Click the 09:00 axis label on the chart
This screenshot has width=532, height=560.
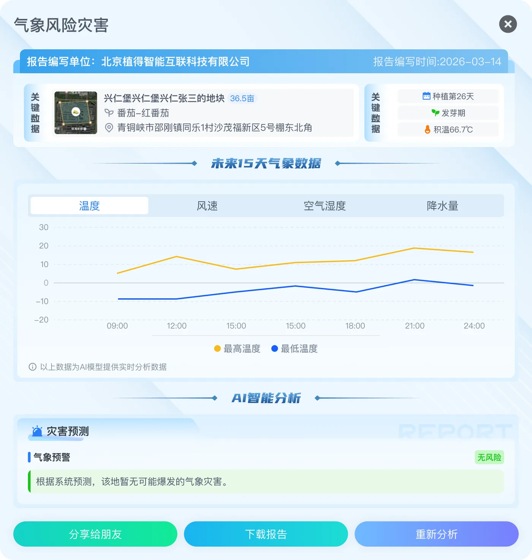click(117, 326)
